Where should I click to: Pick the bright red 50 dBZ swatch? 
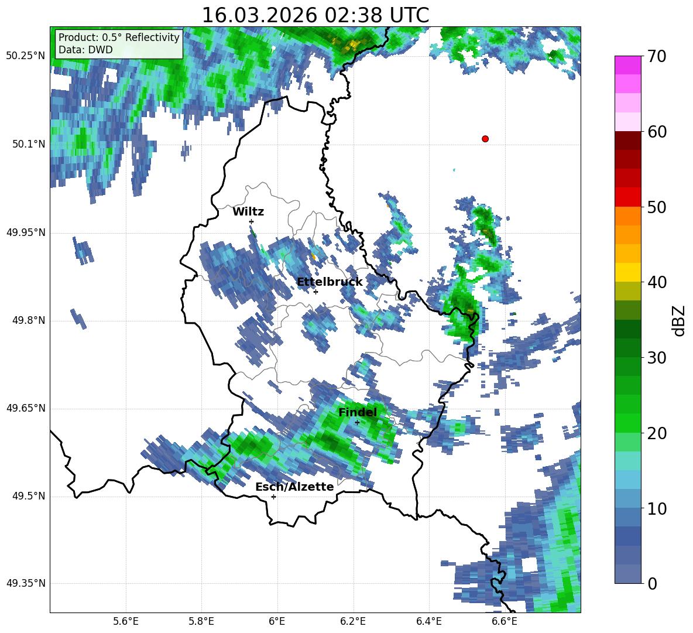click(x=627, y=197)
